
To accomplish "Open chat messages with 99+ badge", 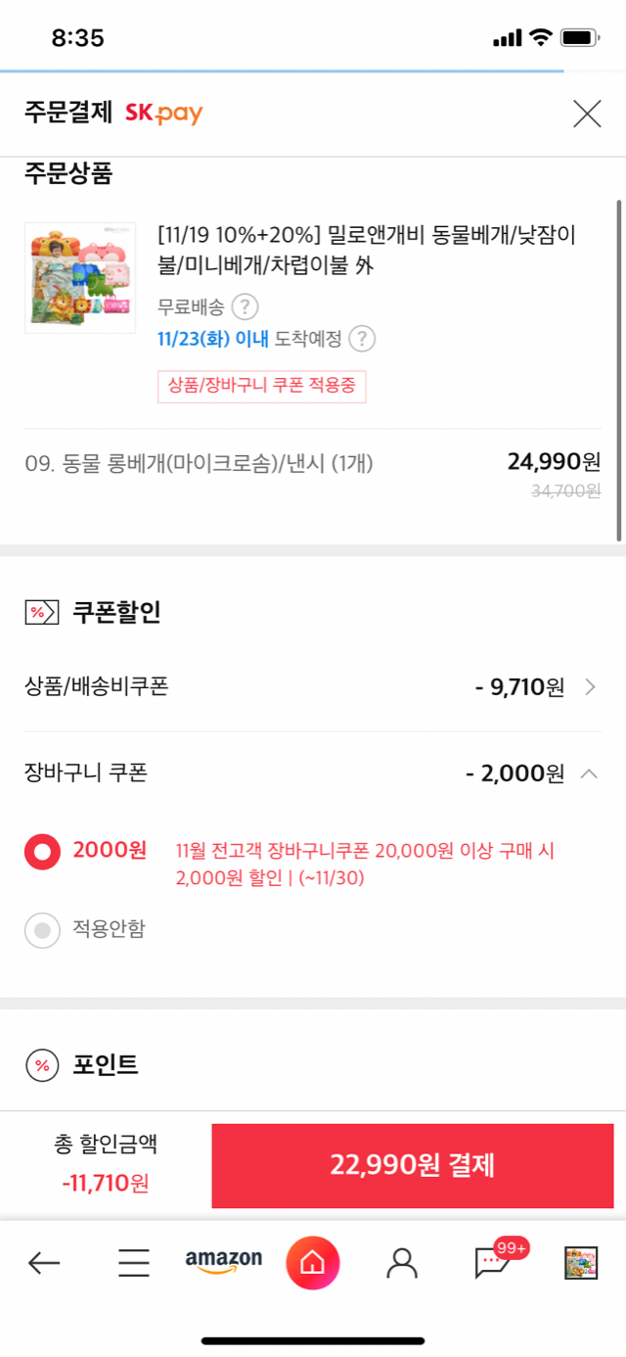I will (x=492, y=1263).
